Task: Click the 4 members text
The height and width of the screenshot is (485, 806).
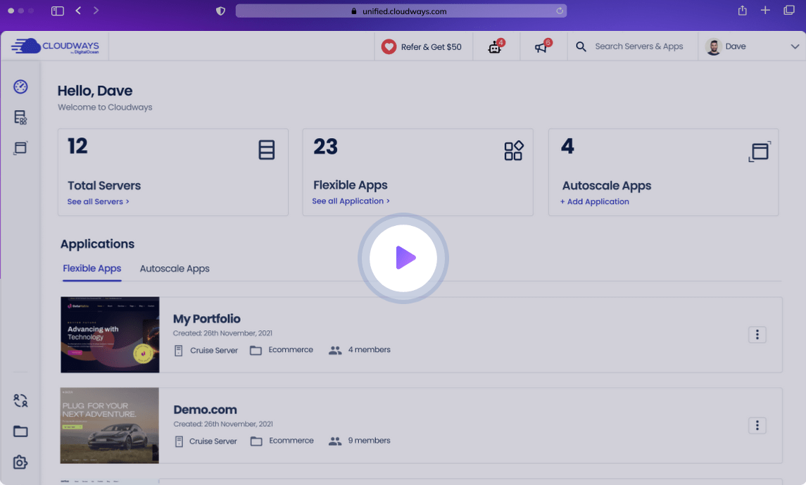Action: tap(369, 349)
